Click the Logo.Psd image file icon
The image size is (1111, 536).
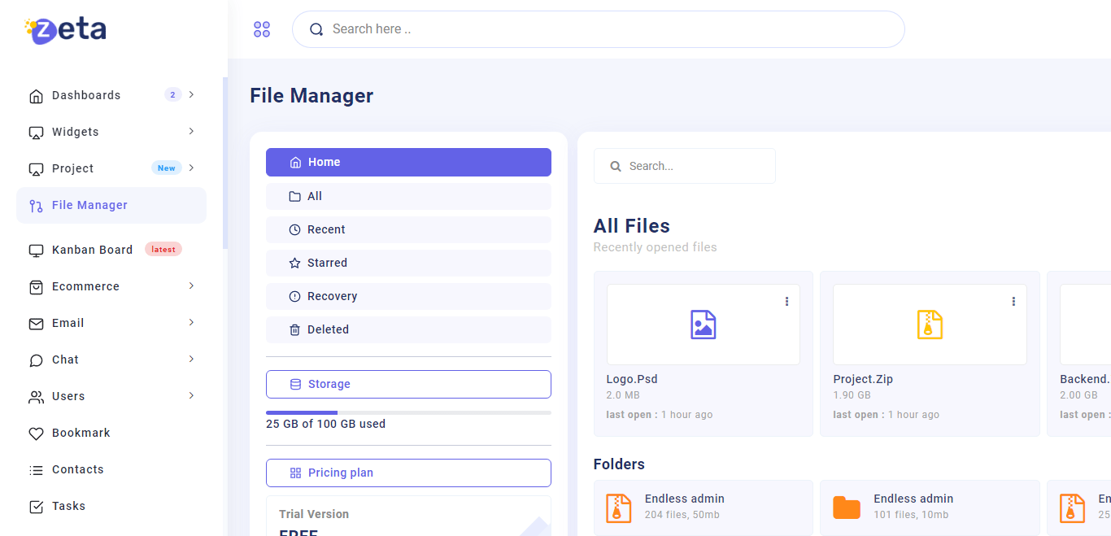pyautogui.click(x=703, y=325)
